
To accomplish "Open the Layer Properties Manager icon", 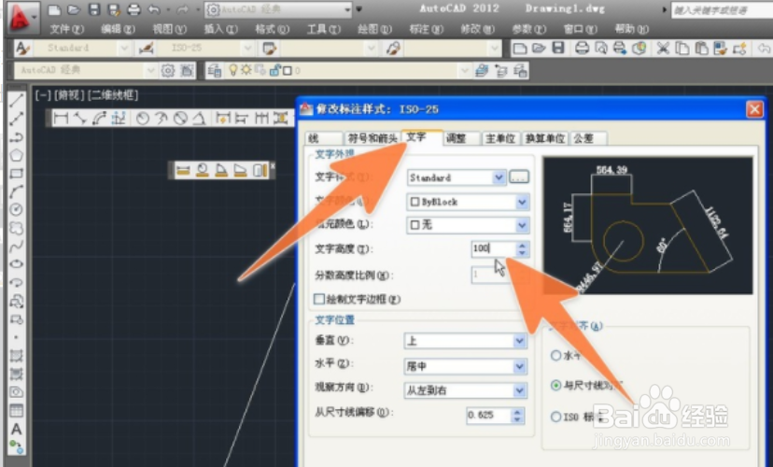I will click(x=214, y=71).
